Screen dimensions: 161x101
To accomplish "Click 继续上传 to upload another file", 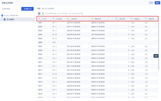I will coord(27,9).
